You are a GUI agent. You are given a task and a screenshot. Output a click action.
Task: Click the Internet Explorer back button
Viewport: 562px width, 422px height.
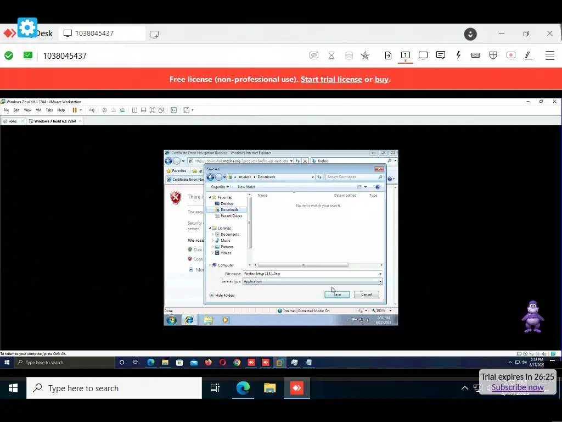168,161
